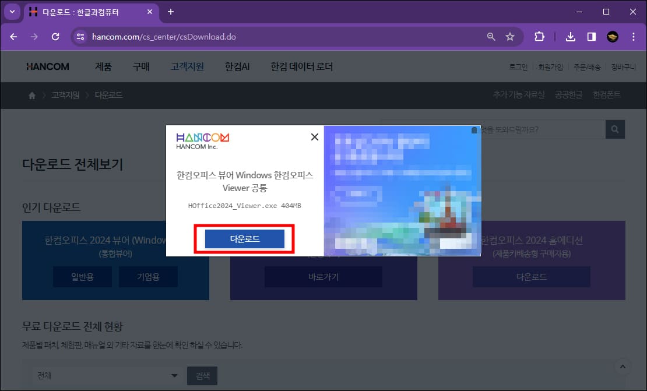Click the browser profile avatar
The height and width of the screenshot is (391, 647).
pyautogui.click(x=611, y=36)
